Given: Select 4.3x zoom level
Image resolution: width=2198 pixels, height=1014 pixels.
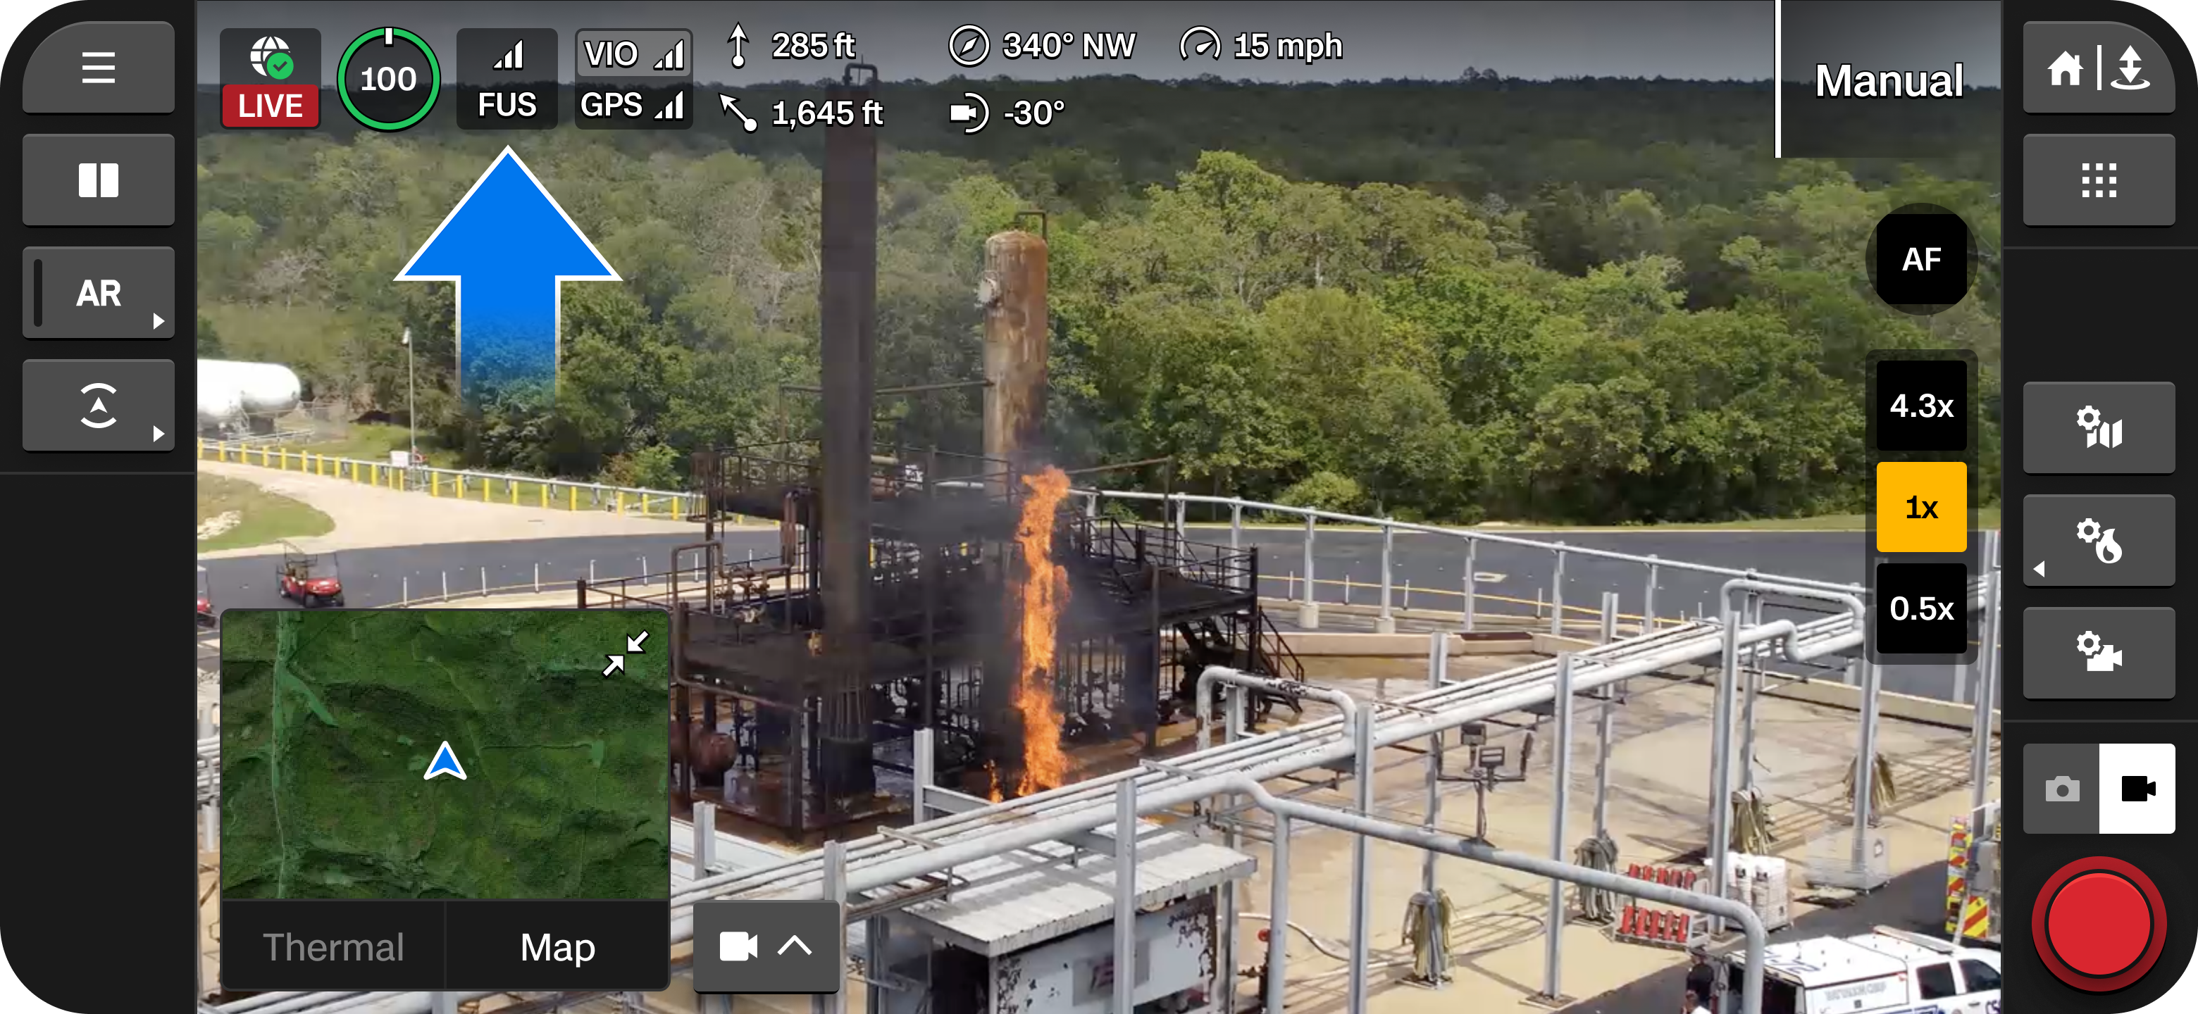Looking at the screenshot, I should click(1920, 406).
